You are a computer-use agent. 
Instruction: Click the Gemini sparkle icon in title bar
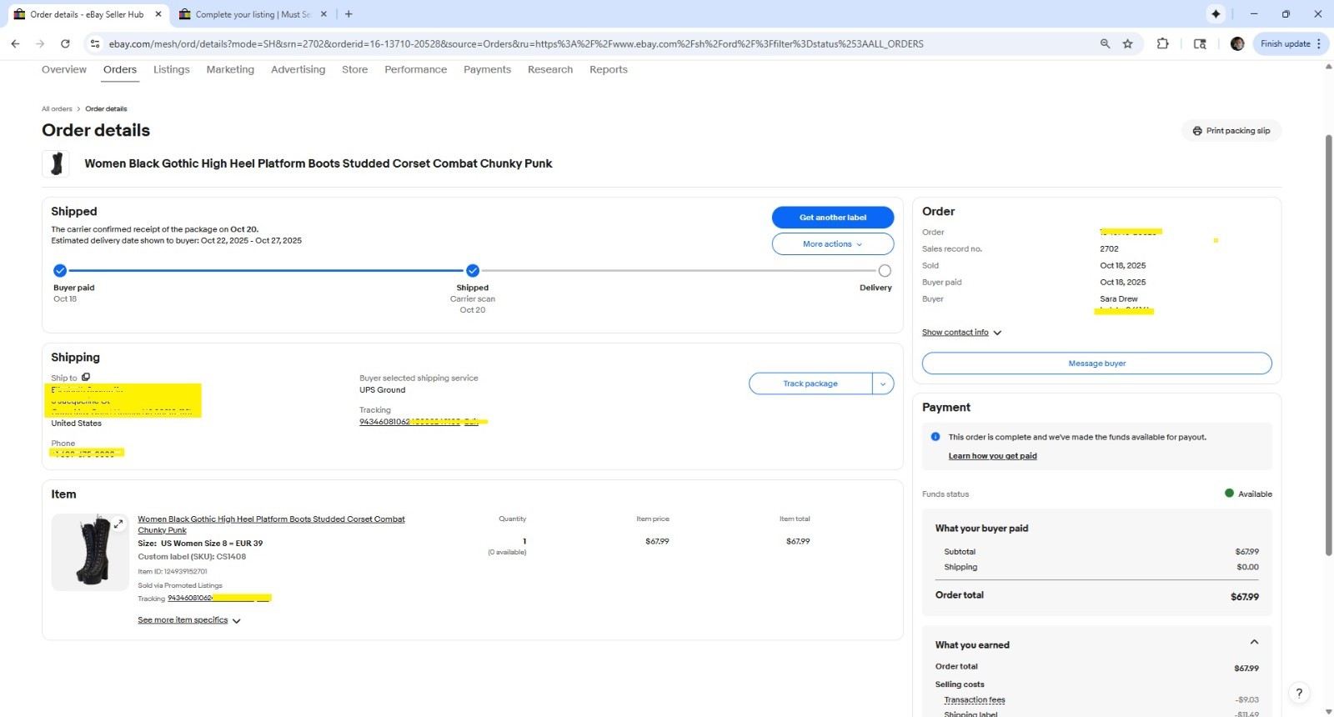pyautogui.click(x=1216, y=14)
